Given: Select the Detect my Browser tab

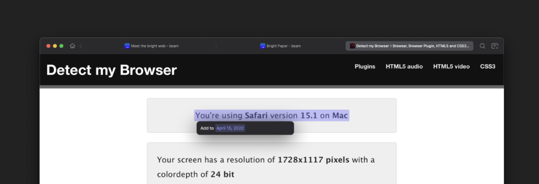Looking at the screenshot, I should (x=409, y=46).
